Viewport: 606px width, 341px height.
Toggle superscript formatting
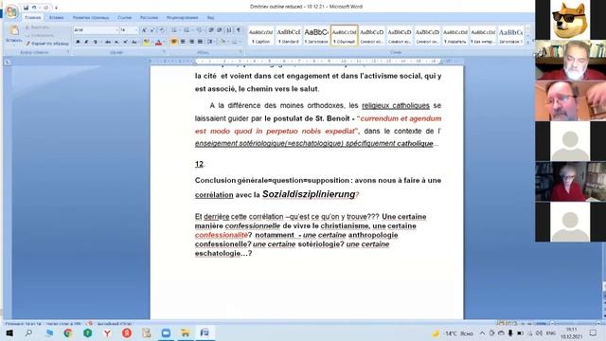pos(125,42)
